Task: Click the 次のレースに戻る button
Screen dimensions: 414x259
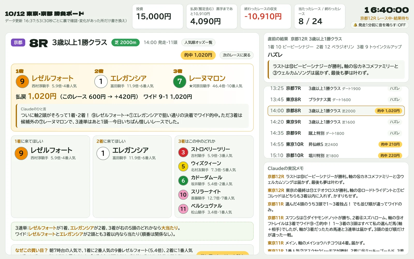Action: (x=236, y=55)
